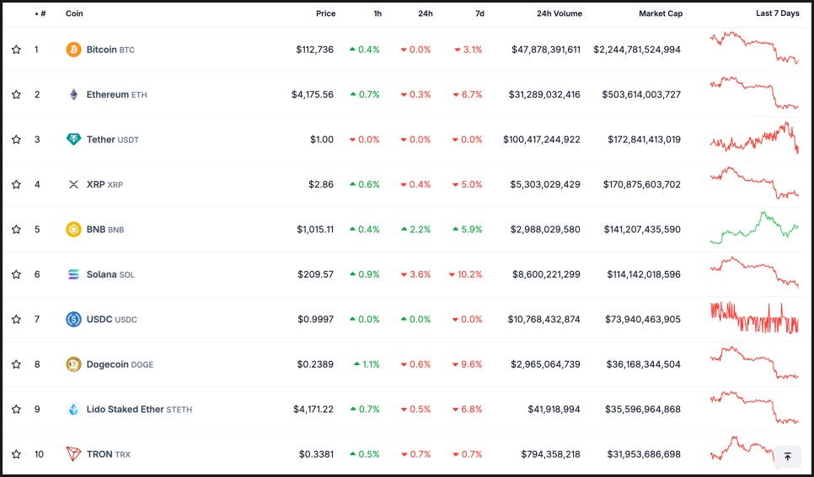
Task: Open the Ethereum ETH coin page
Action: pyautogui.click(x=116, y=94)
